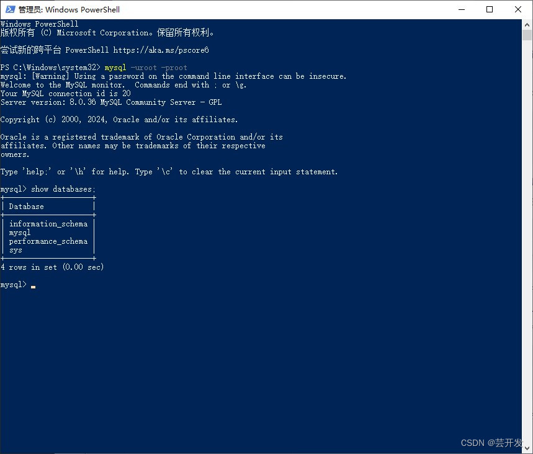Click the 'PS C:\Windows\system32>' prompt
Viewport: 533px width, 454px height.
pos(50,67)
